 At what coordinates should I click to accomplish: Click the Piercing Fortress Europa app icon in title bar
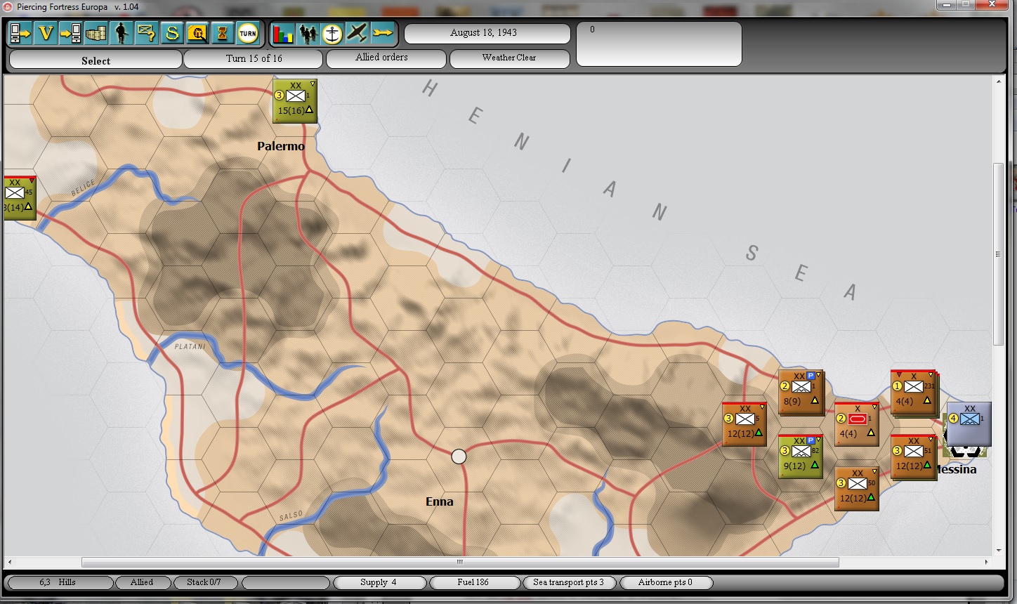[x=8, y=6]
